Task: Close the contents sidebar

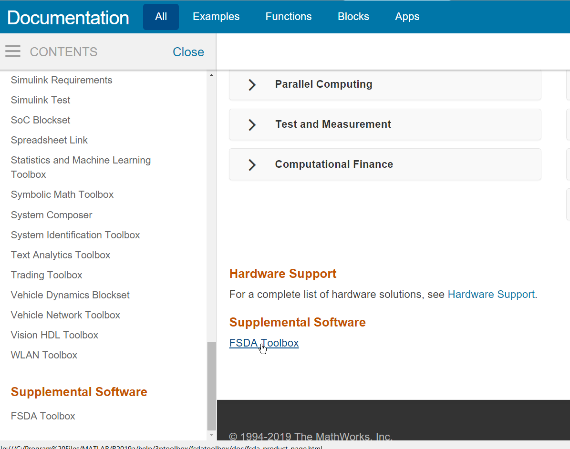Action: pos(188,52)
